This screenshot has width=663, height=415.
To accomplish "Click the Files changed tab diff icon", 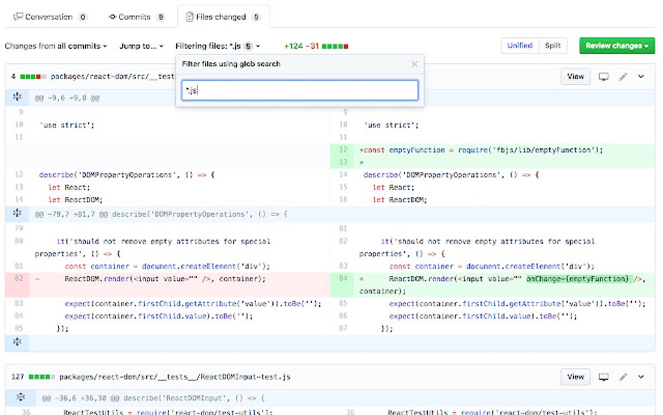I will pyautogui.click(x=190, y=17).
